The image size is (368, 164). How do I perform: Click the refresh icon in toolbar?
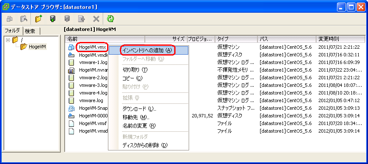110,19
